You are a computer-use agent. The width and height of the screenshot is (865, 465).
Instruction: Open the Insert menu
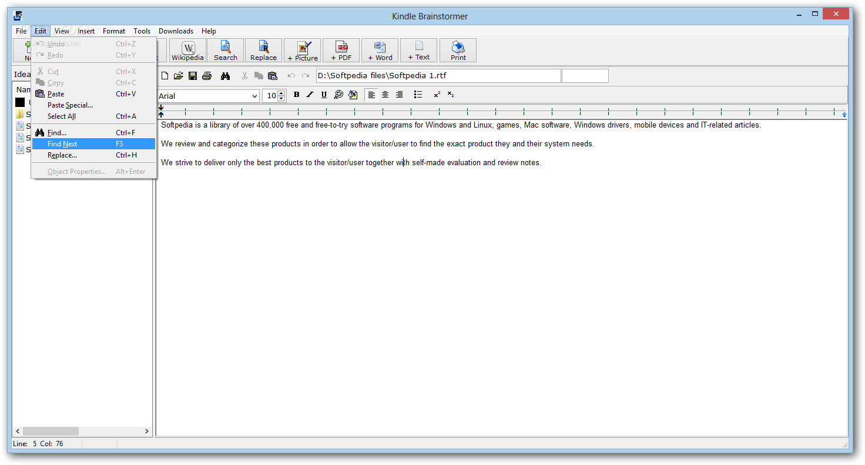pos(86,31)
